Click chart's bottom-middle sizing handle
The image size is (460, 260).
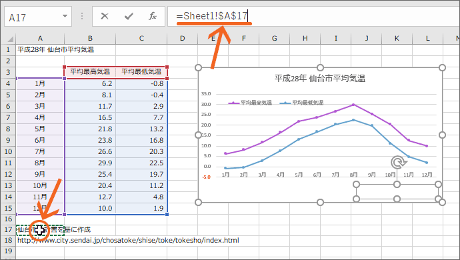tap(320, 202)
